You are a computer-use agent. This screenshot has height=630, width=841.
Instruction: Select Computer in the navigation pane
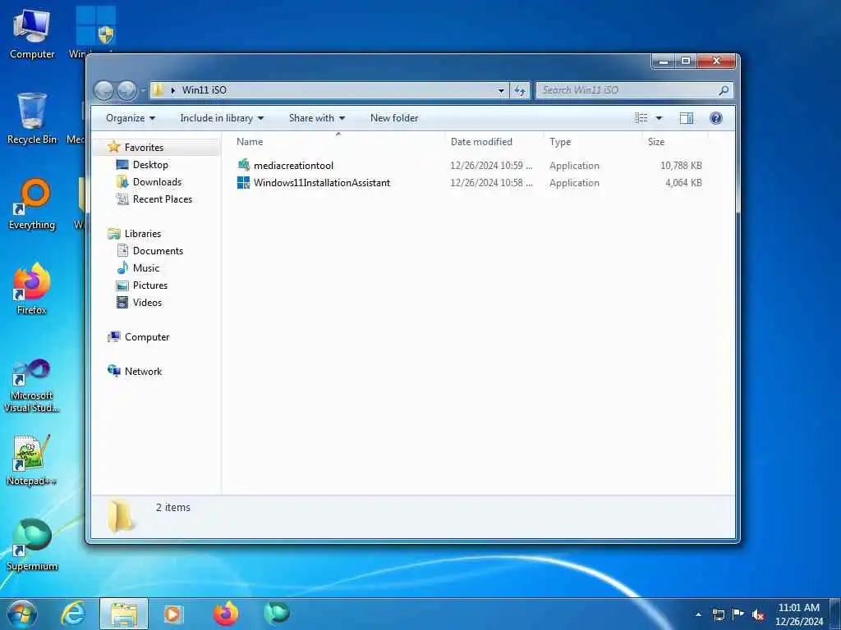pos(146,337)
